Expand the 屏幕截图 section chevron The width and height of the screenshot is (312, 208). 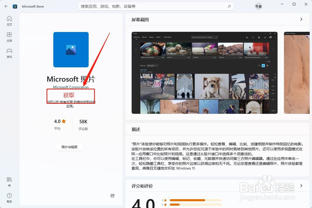301,19
